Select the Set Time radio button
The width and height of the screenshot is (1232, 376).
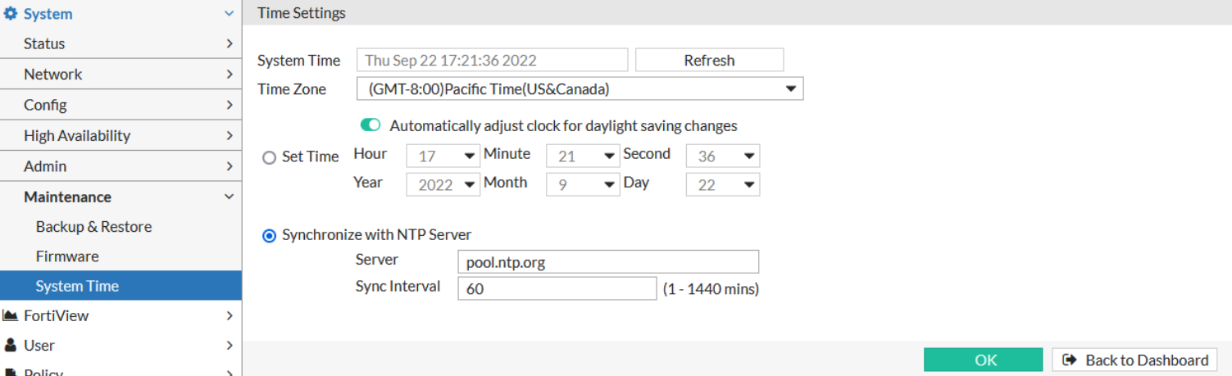[270, 157]
